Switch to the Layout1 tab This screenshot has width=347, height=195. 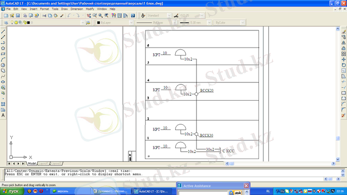coord(43,163)
